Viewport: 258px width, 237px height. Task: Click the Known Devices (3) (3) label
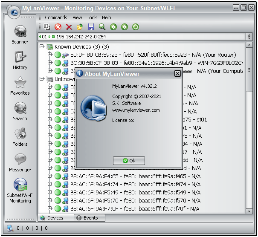tap(81, 47)
